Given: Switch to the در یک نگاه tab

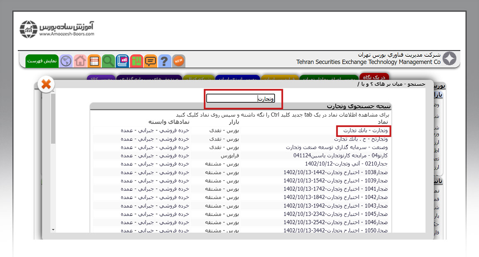Looking at the screenshot, I should coord(374,77).
